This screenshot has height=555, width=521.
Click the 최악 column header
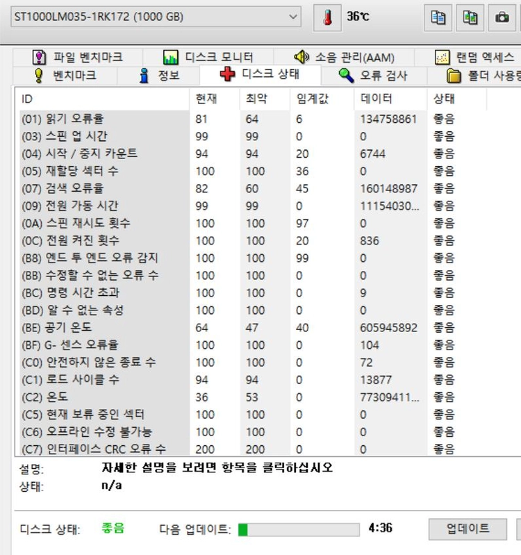coord(265,99)
